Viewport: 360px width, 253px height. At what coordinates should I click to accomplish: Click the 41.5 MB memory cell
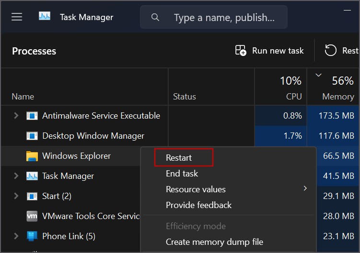point(338,176)
